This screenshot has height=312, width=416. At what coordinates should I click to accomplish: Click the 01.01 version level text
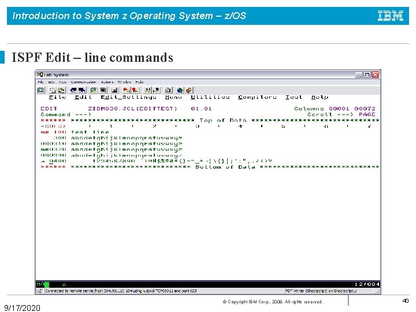(202, 109)
